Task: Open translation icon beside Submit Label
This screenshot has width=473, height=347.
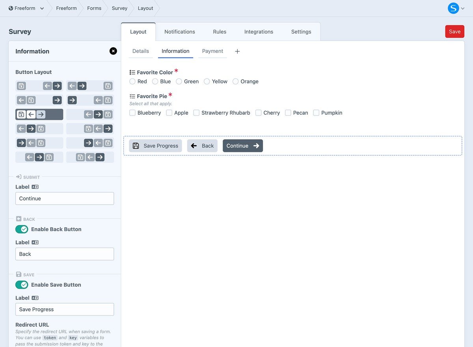Action: tap(35, 187)
